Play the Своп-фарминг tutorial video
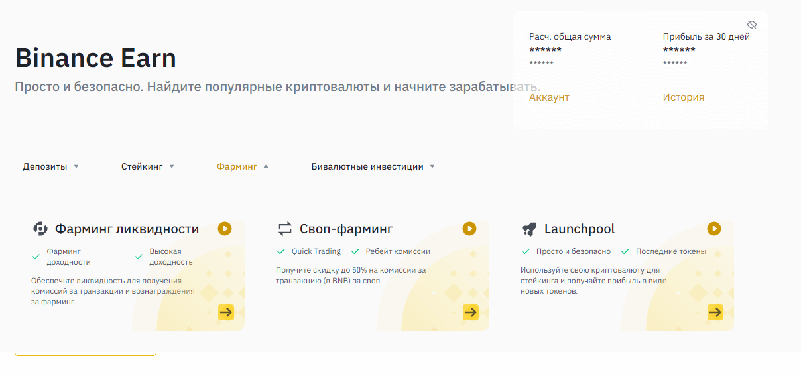Image resolution: width=801 pixels, height=378 pixels. [469, 229]
